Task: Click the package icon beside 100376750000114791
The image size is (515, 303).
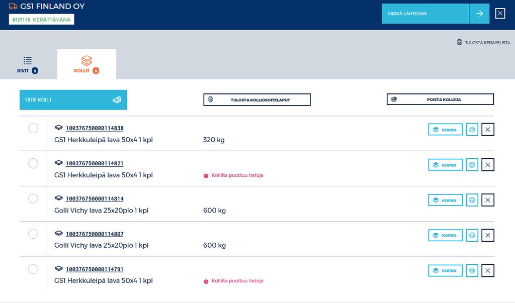Action: coord(58,268)
